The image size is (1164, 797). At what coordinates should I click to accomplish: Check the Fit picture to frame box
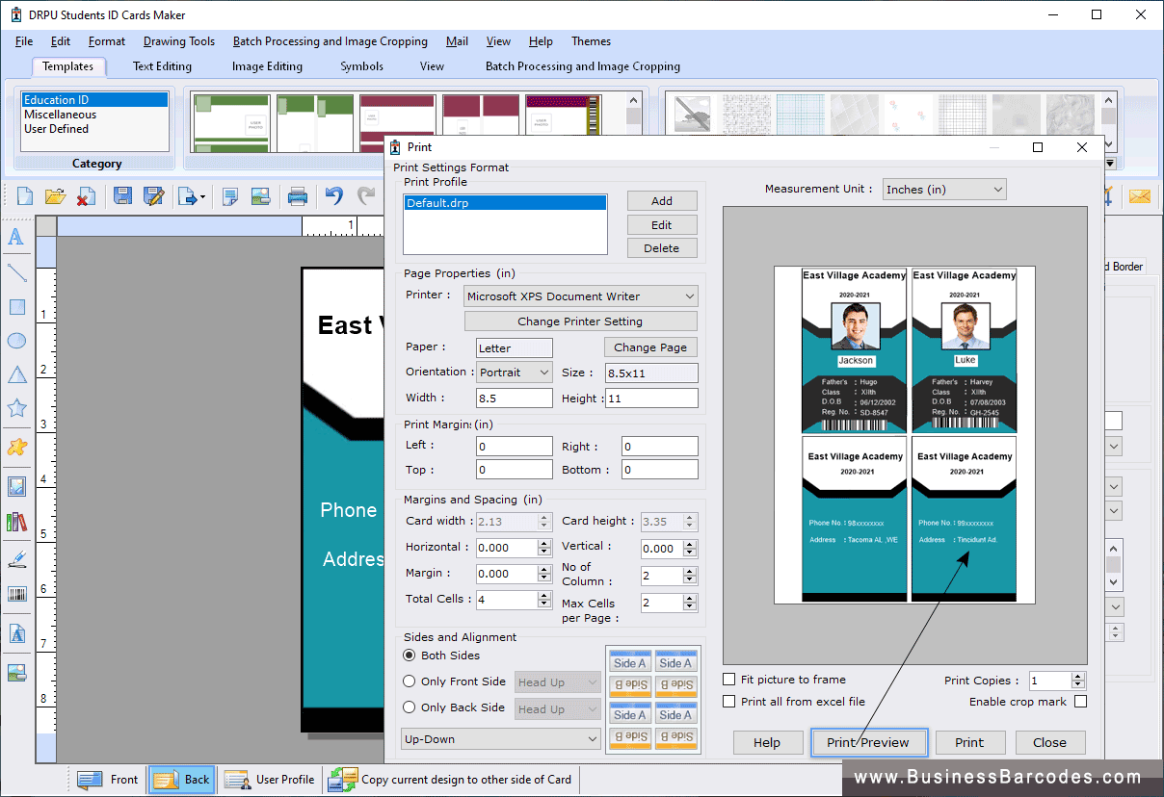coord(728,679)
